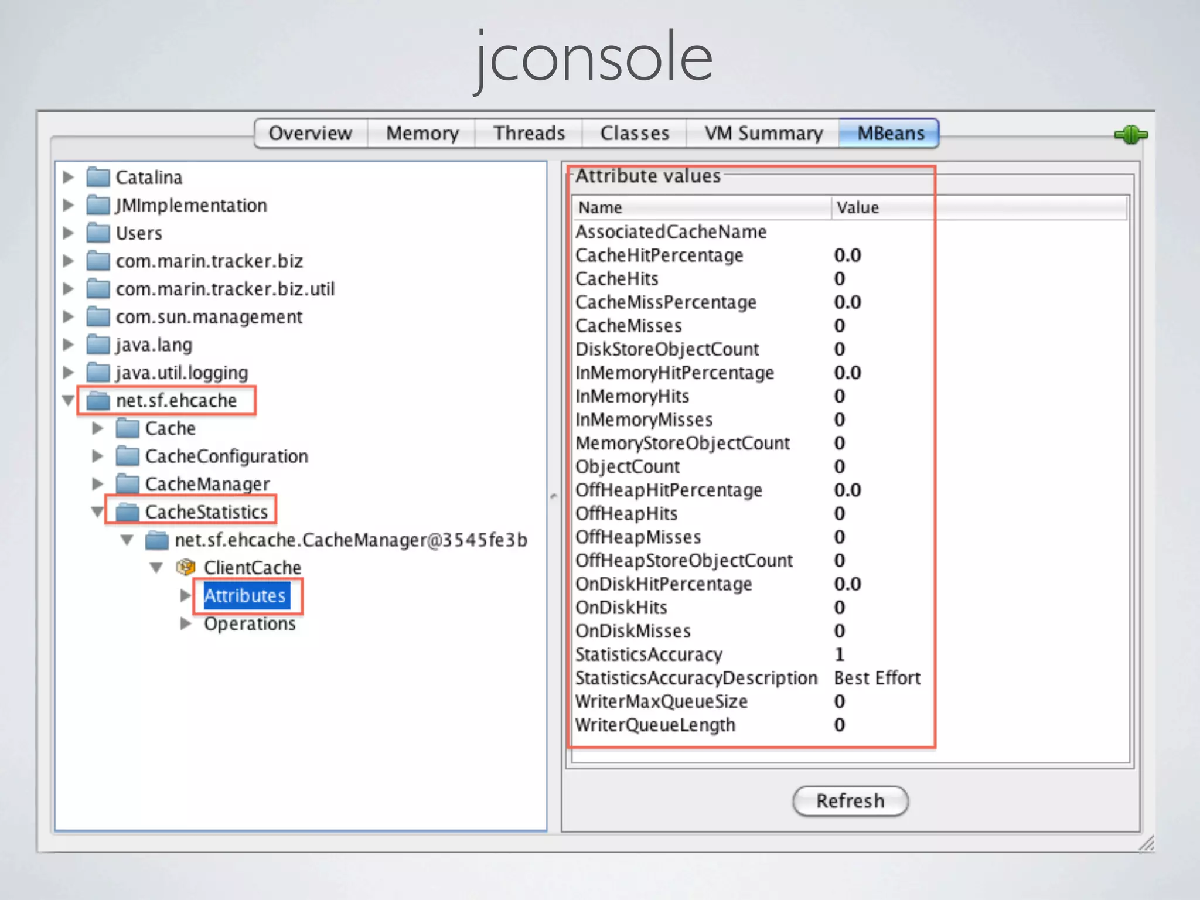Click the java.lang folder icon
The image size is (1200, 900).
98,345
